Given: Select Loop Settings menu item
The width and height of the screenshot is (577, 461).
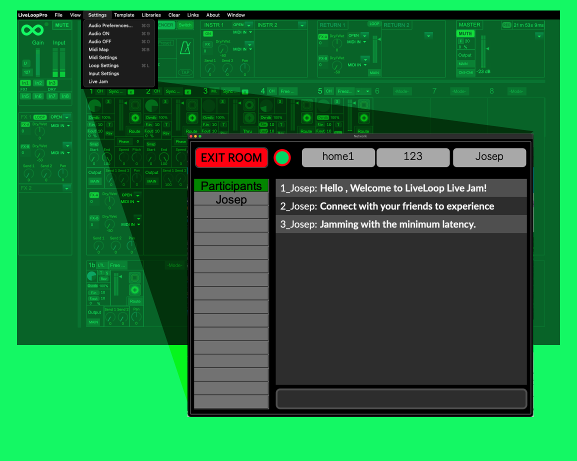Looking at the screenshot, I should click(x=119, y=65).
